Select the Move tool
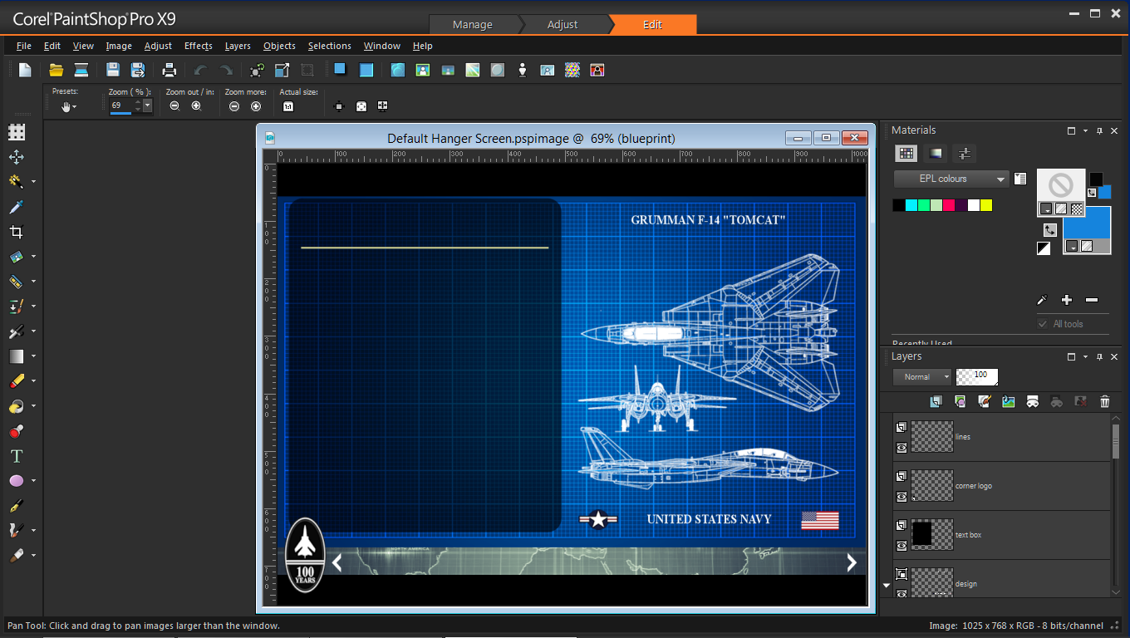The height and width of the screenshot is (638, 1130). point(16,157)
